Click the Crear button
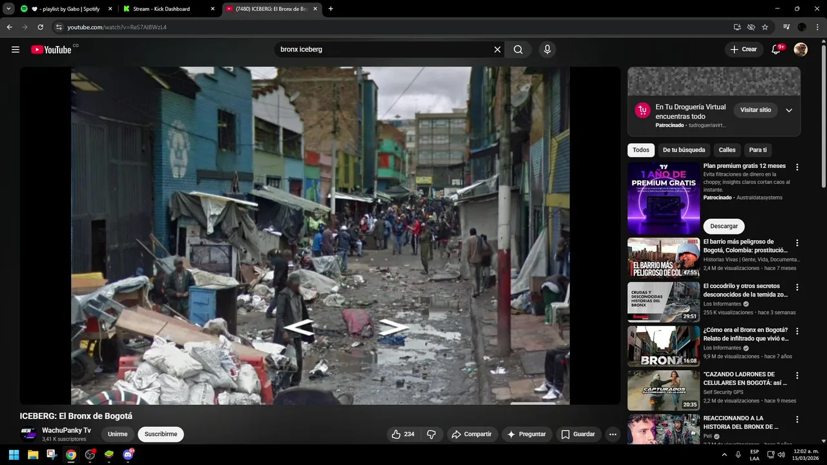Viewport: 827px width, 465px height. [743, 50]
